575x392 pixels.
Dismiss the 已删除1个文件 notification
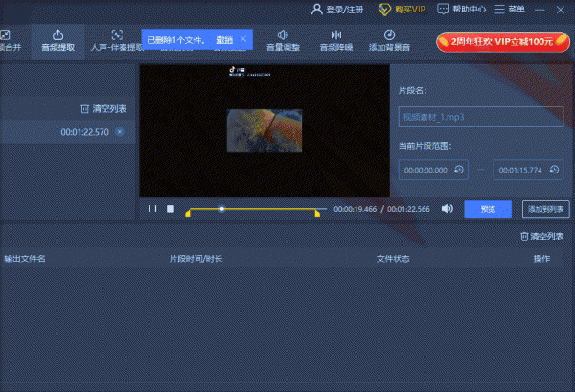tap(243, 39)
